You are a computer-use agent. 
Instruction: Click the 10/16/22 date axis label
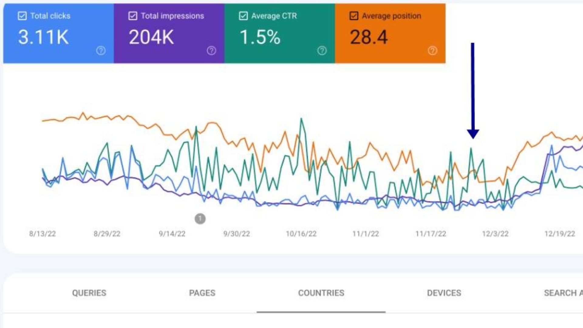tap(301, 234)
